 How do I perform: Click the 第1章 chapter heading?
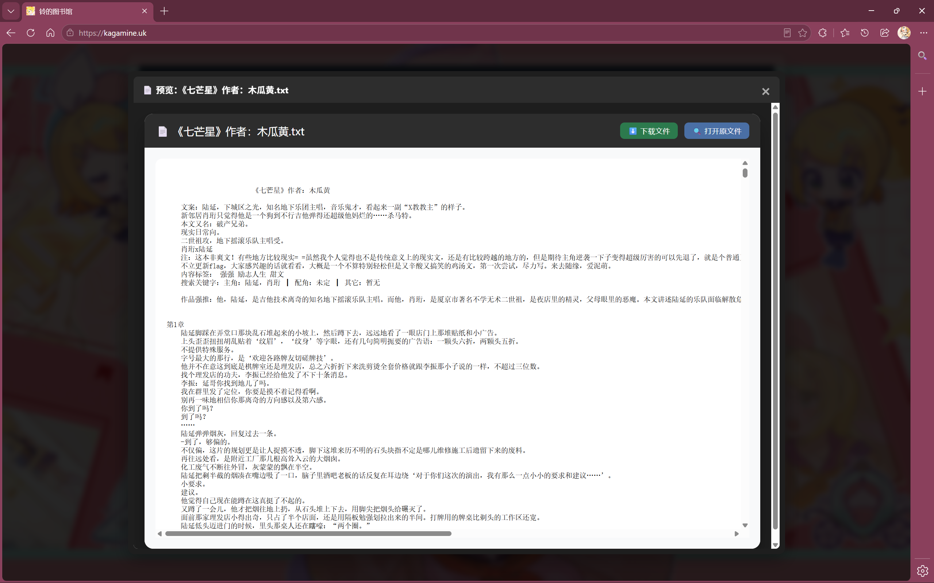[175, 324]
